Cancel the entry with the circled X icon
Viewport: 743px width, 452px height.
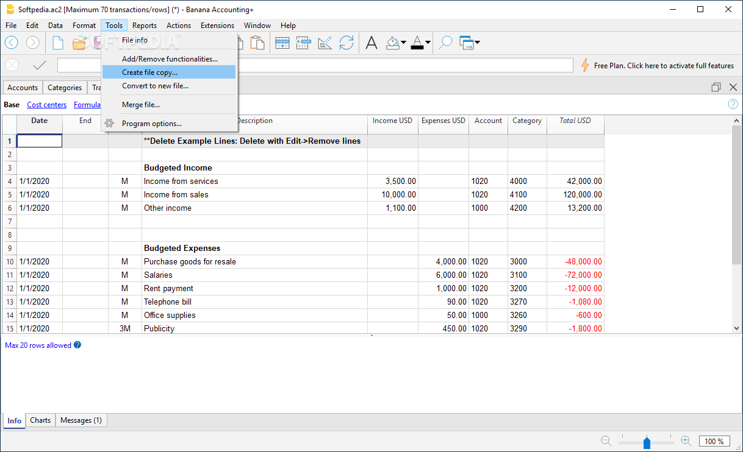(12, 65)
